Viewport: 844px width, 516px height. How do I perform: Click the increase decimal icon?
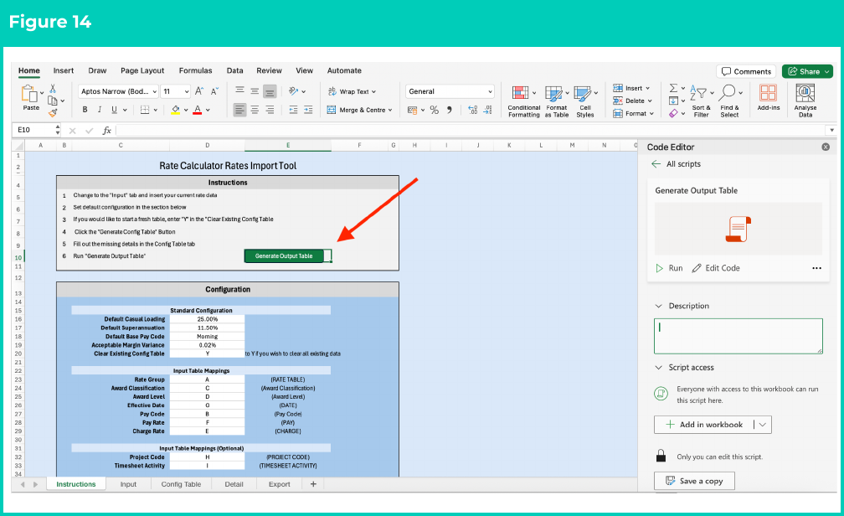[472, 110]
